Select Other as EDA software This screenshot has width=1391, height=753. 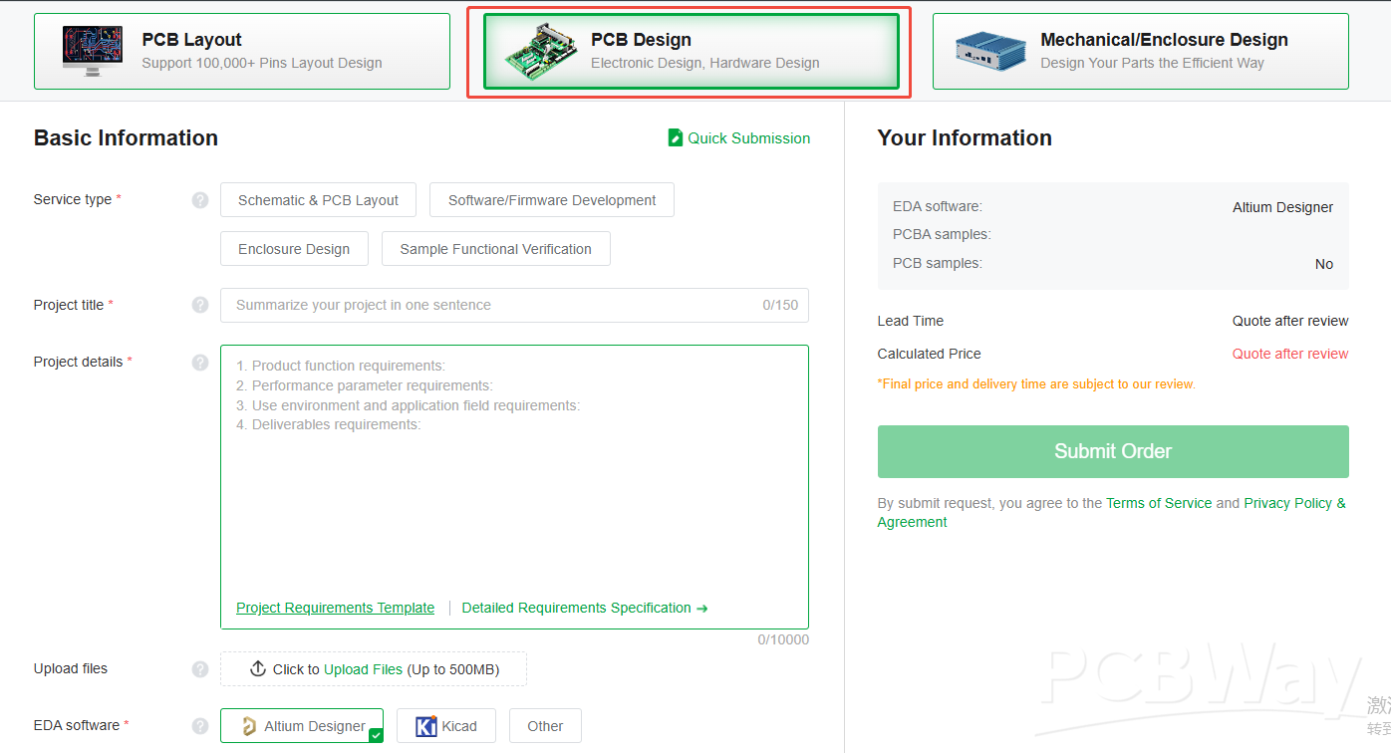point(545,726)
